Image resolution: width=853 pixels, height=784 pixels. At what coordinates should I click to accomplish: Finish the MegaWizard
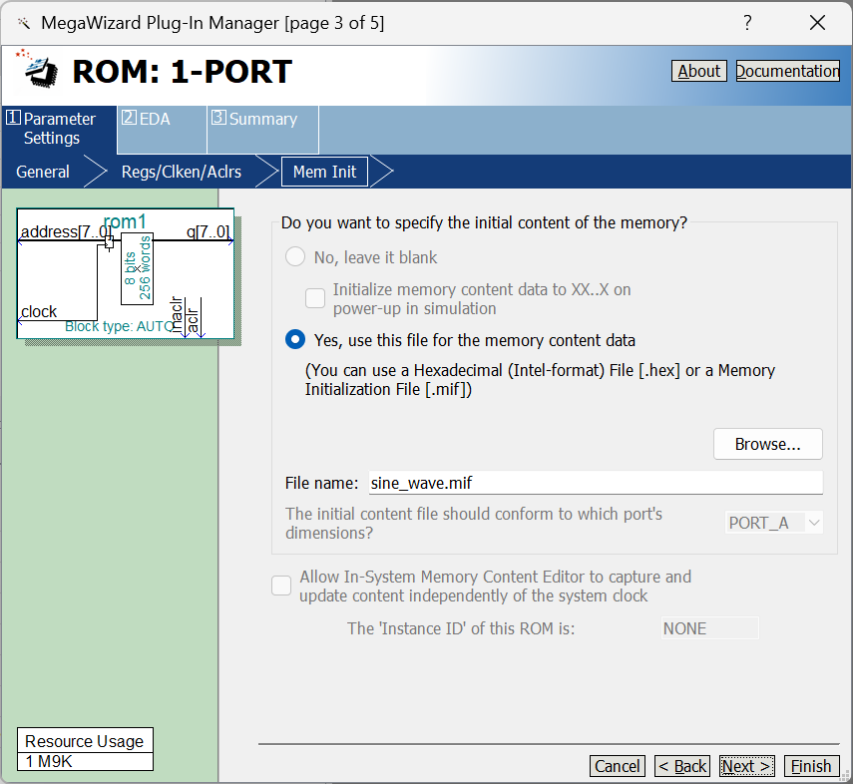(811, 766)
